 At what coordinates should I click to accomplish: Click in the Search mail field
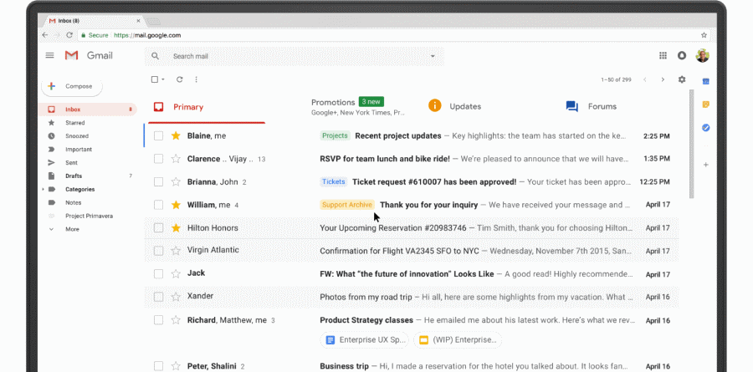coord(293,56)
